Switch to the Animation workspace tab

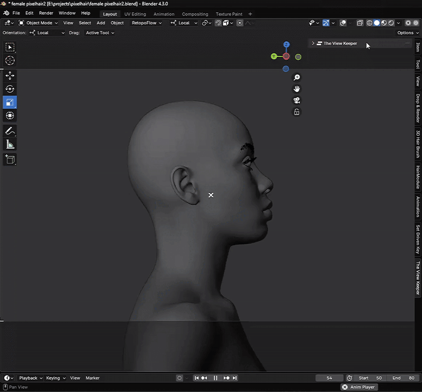point(164,14)
